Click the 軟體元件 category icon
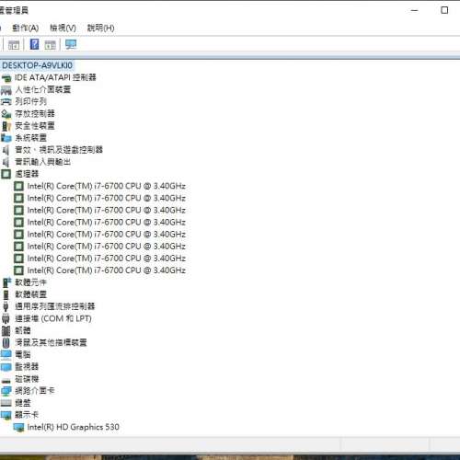This screenshot has height=460, width=460. click(6, 282)
